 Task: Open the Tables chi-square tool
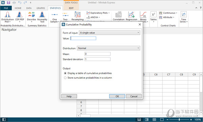tap(153, 17)
